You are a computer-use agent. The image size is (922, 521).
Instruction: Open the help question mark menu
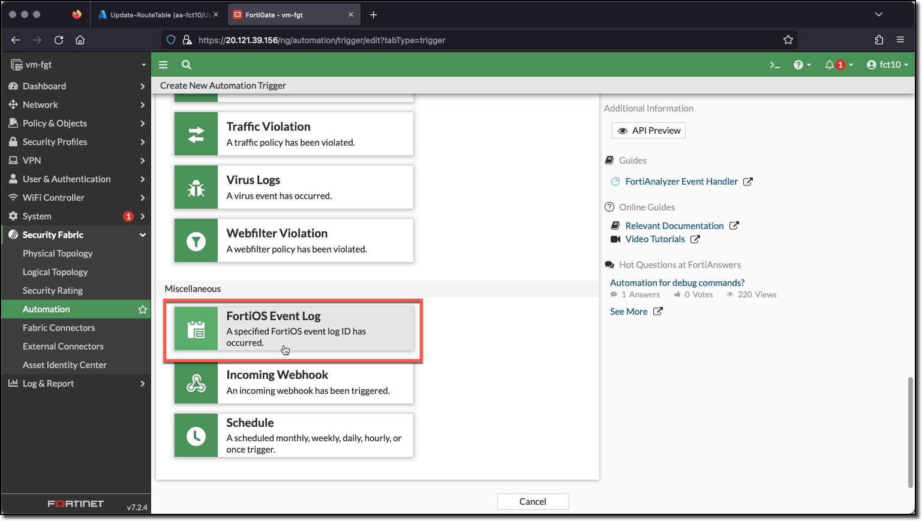[802, 65]
